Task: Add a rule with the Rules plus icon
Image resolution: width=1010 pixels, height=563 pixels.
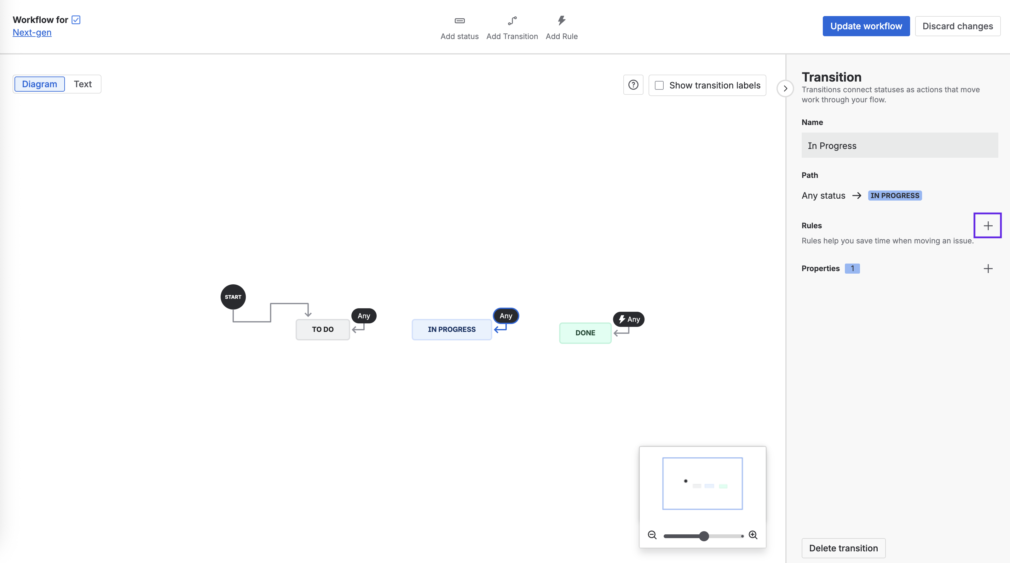Action: tap(988, 226)
